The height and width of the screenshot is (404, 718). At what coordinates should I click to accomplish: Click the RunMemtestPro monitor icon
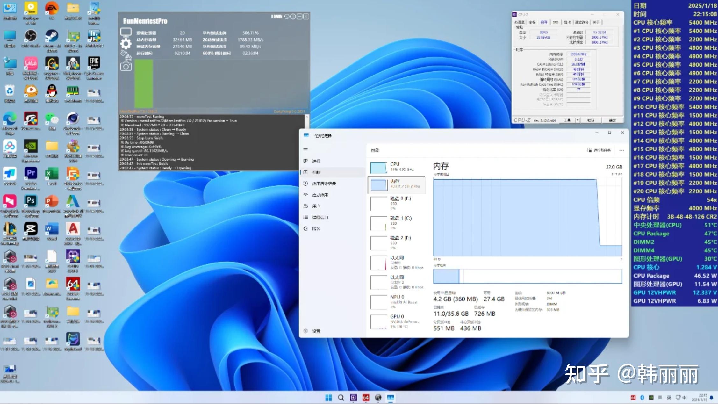[126, 32]
